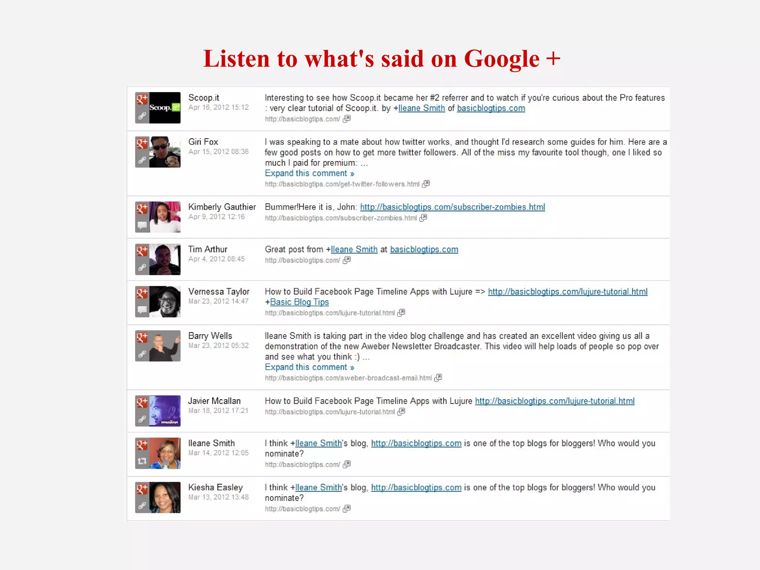Open basicblogtips.com link in Scoop.it's post
The height and width of the screenshot is (570, 760).
click(x=491, y=108)
